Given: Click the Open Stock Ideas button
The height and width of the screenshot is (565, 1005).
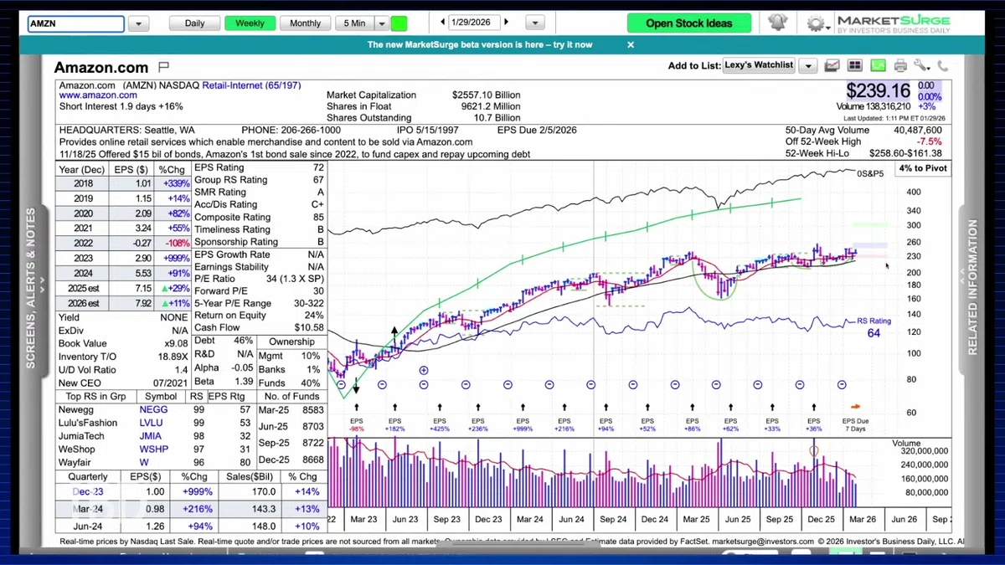Looking at the screenshot, I should (688, 23).
